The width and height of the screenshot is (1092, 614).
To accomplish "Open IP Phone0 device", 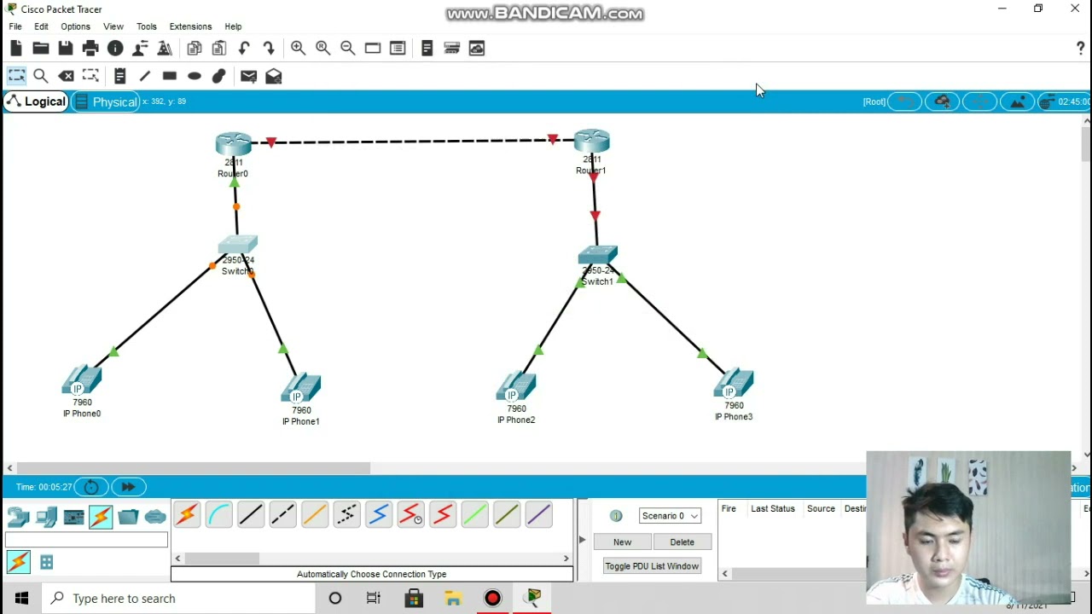I will (82, 380).
